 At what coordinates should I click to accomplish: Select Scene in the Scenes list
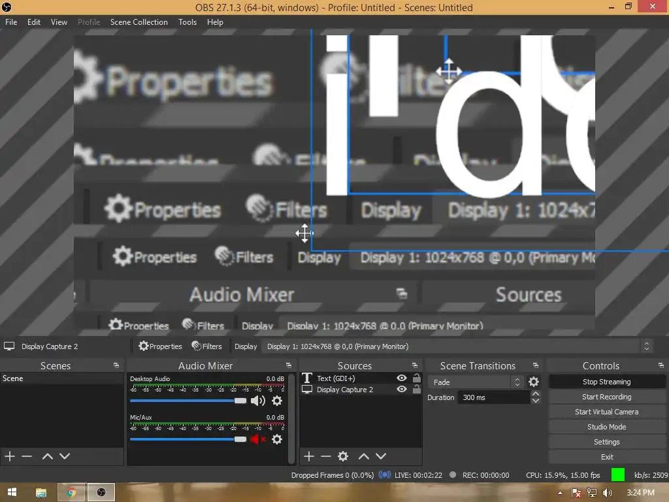click(x=62, y=378)
